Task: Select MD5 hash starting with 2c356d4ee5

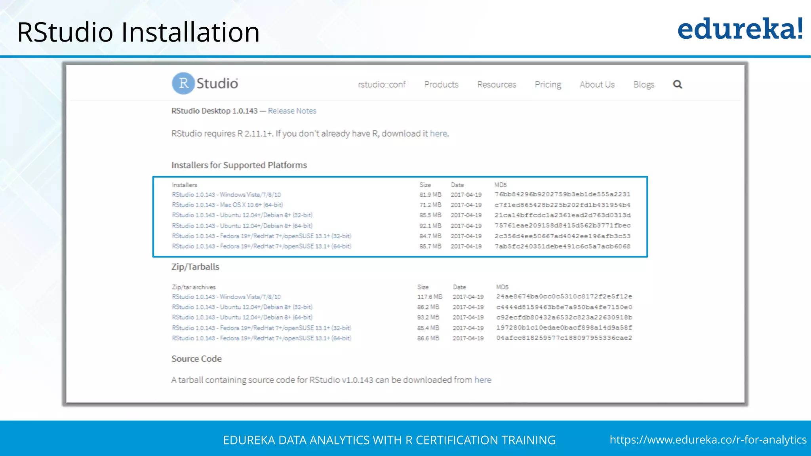Action: point(562,236)
